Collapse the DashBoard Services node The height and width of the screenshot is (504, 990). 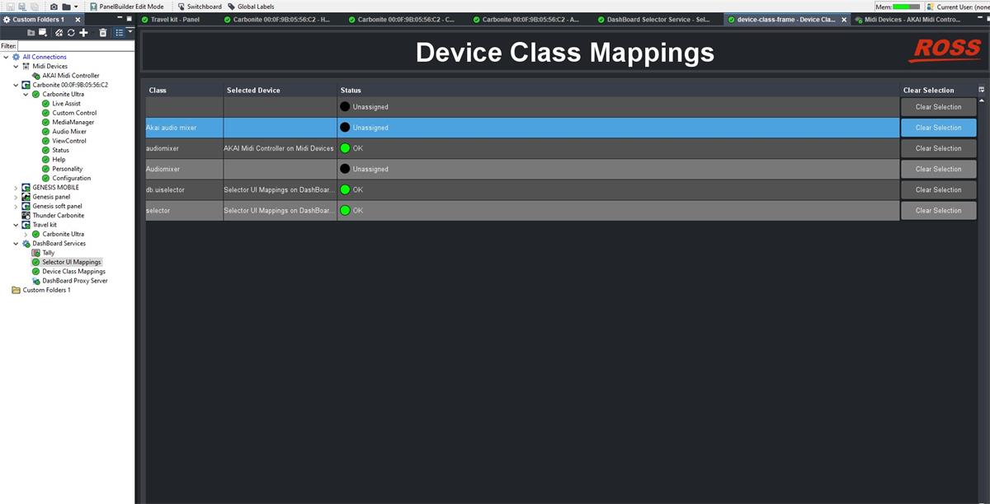coord(16,244)
